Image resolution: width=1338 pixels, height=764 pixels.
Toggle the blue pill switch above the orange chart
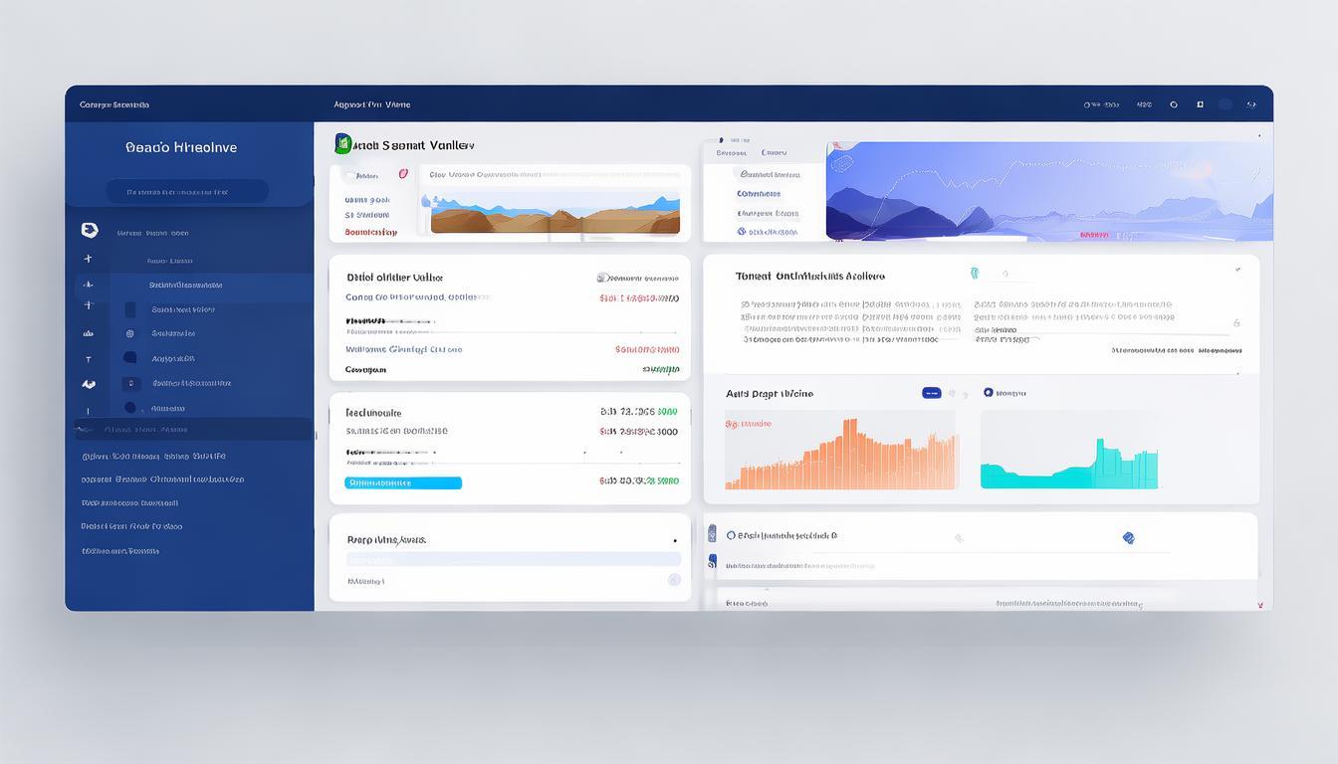tap(931, 393)
